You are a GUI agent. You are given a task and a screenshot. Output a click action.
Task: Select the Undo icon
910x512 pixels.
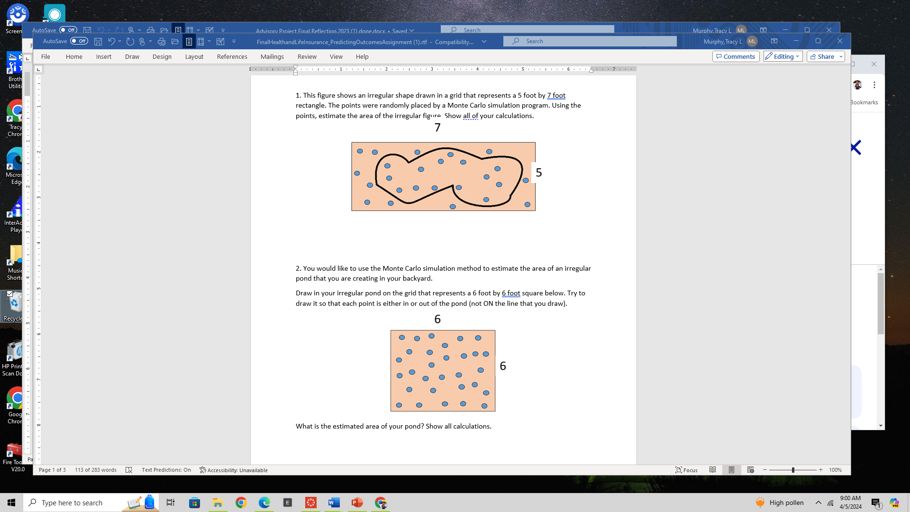click(112, 41)
